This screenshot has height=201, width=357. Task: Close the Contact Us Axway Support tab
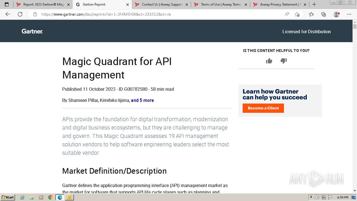[187, 4]
